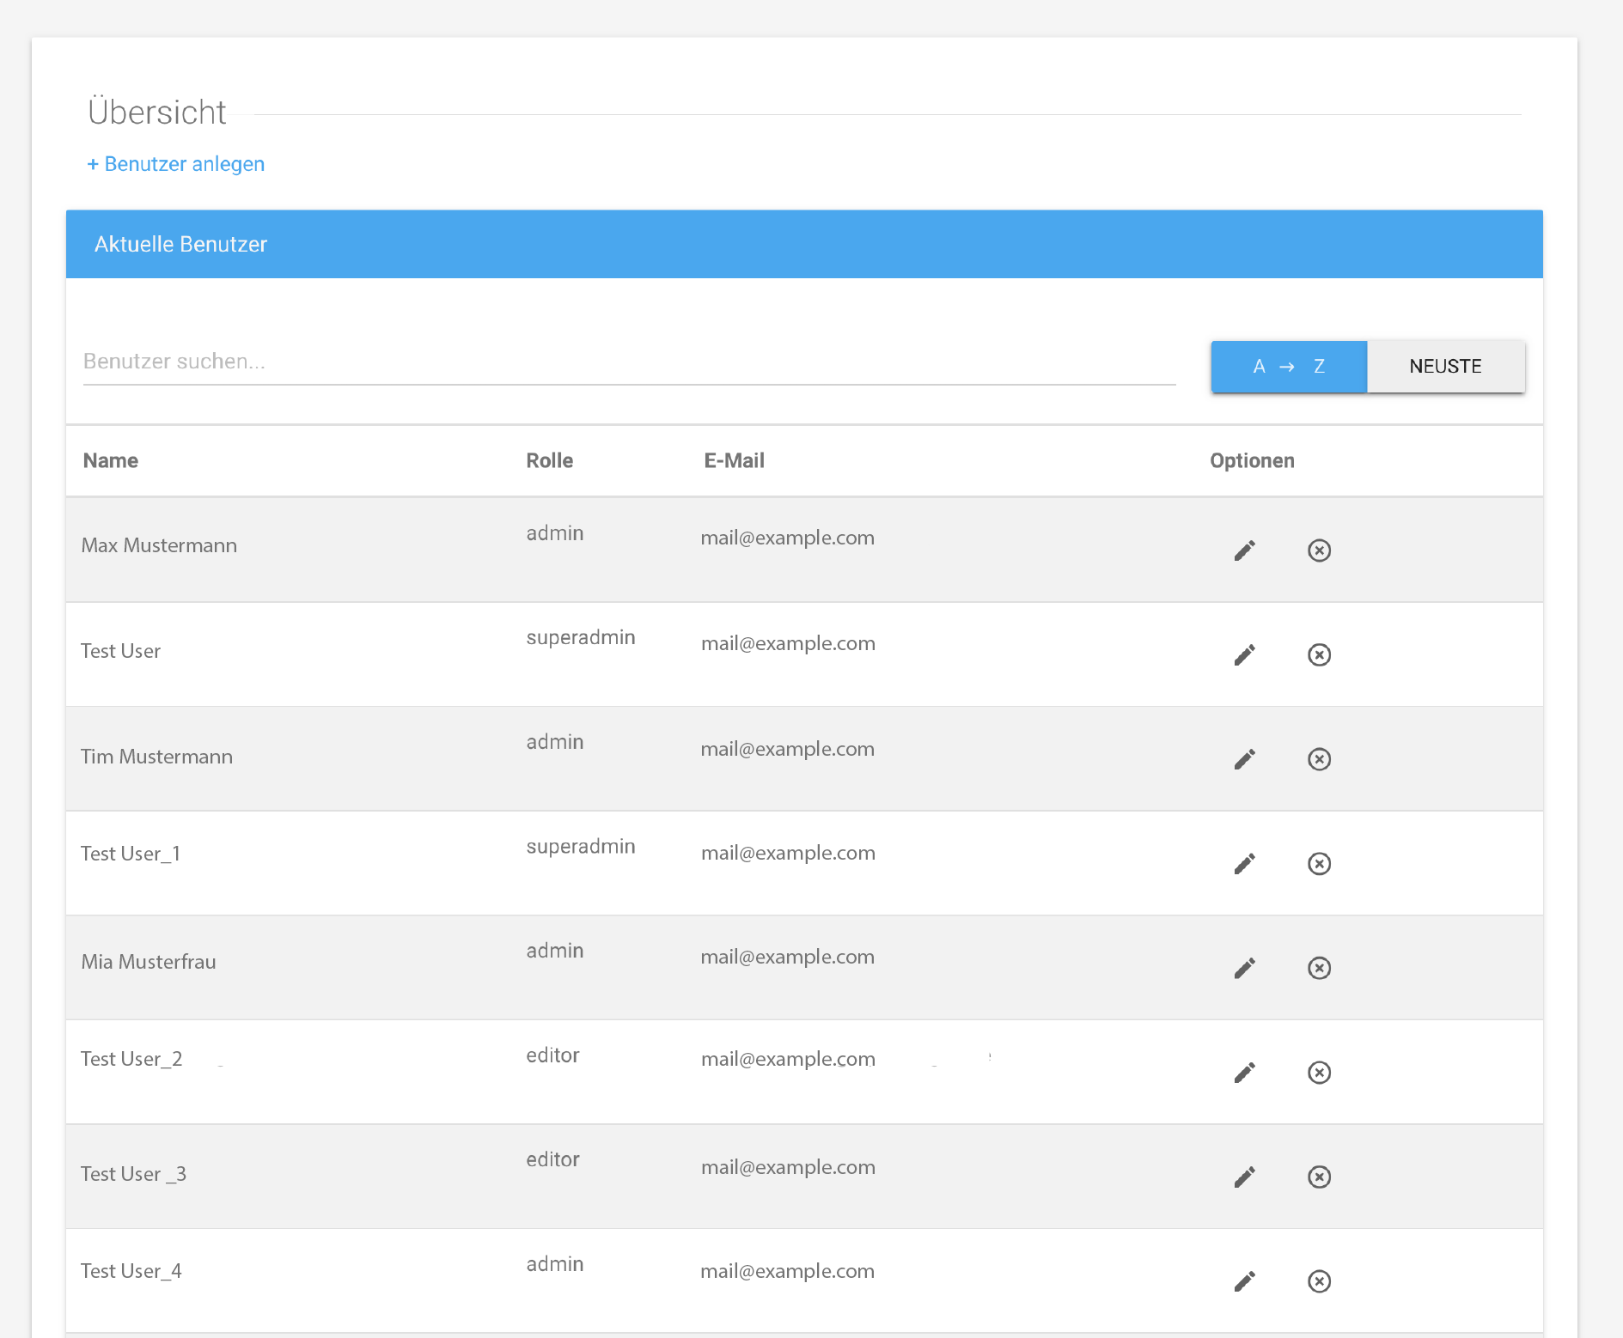Select the Max Mustermann name cell
Screen dimensions: 1623x1338
pos(159,546)
